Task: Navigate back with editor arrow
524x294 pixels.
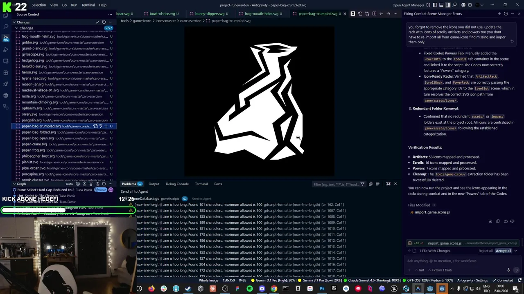Action: click(381, 13)
